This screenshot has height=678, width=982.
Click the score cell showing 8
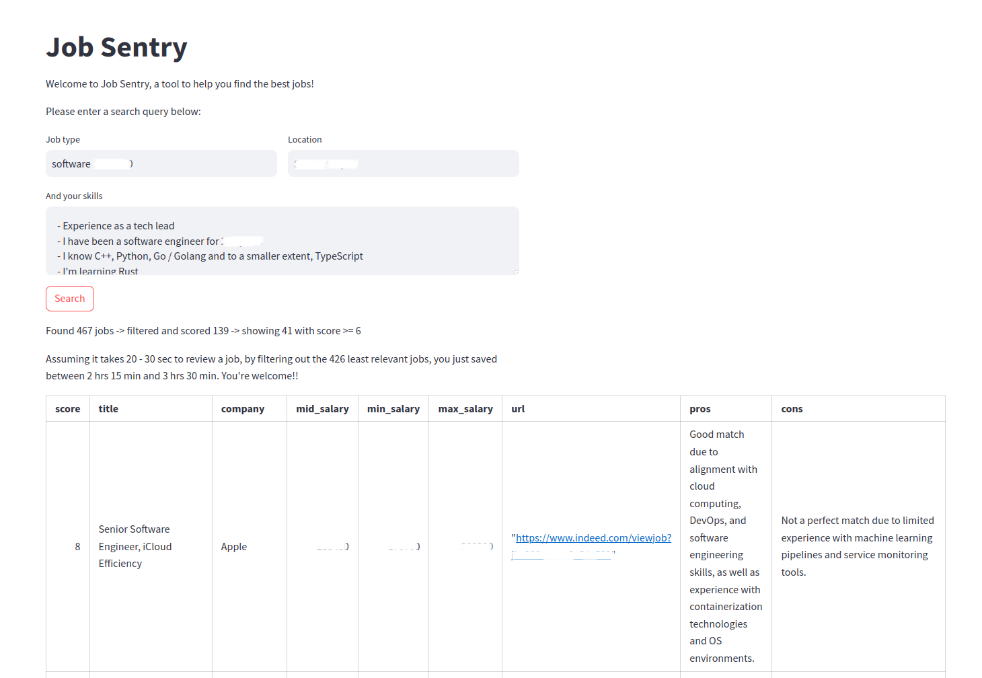(77, 547)
